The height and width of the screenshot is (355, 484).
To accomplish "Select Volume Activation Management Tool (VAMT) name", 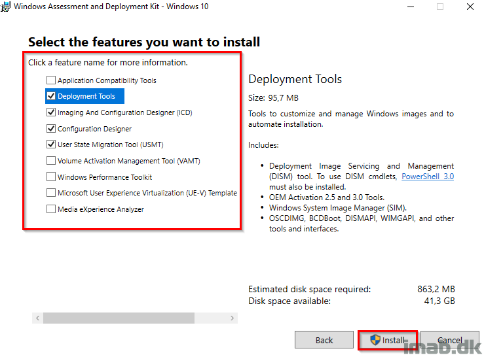I will tap(129, 161).
